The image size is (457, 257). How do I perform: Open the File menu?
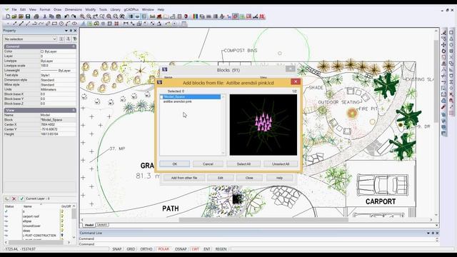14,9
